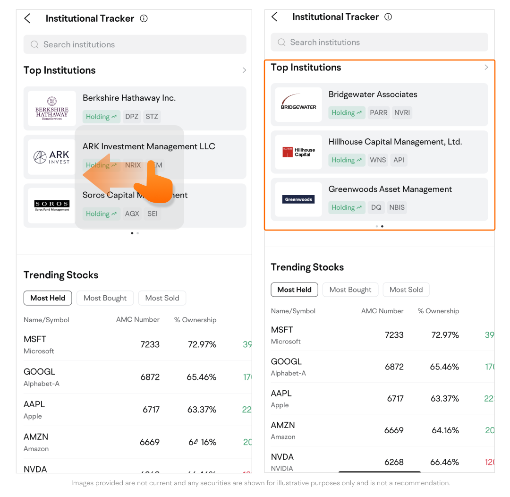Image resolution: width=510 pixels, height=497 pixels.
Task: Open the DPZ ticker chip under Berkshire Hathaway
Action: 132,117
